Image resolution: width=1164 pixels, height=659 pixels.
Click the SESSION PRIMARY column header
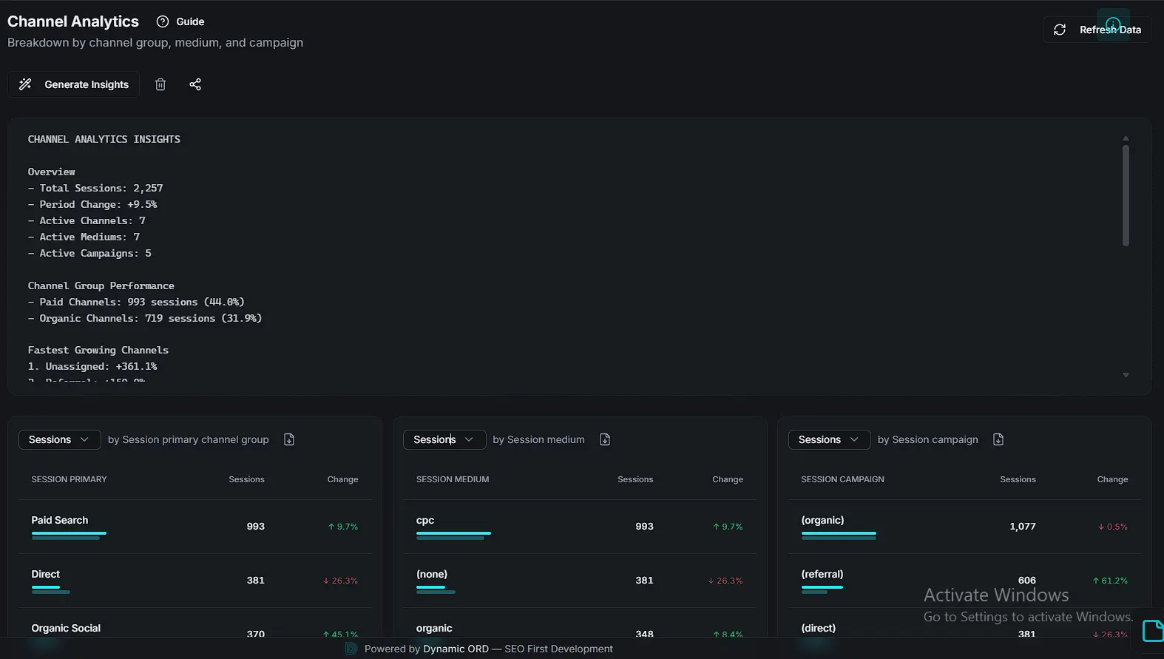pyautogui.click(x=69, y=479)
